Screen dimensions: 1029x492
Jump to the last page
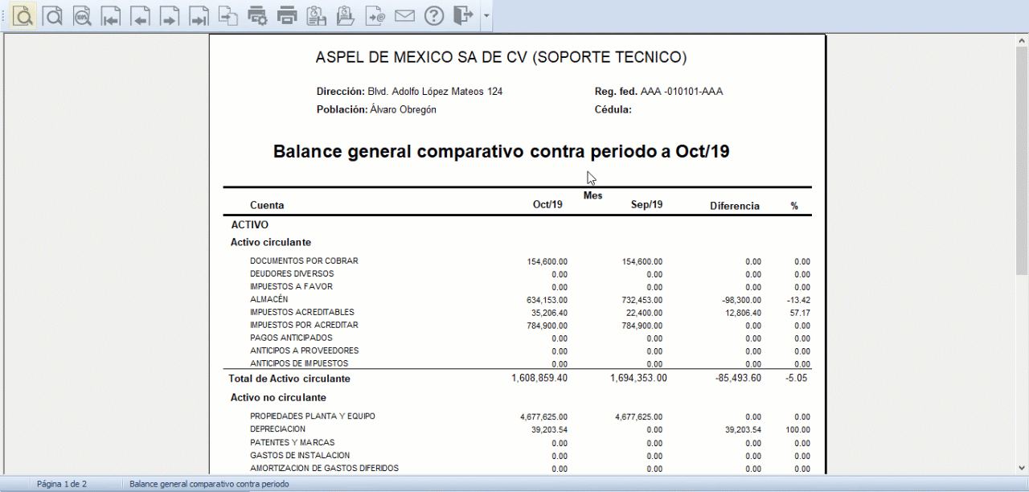199,15
